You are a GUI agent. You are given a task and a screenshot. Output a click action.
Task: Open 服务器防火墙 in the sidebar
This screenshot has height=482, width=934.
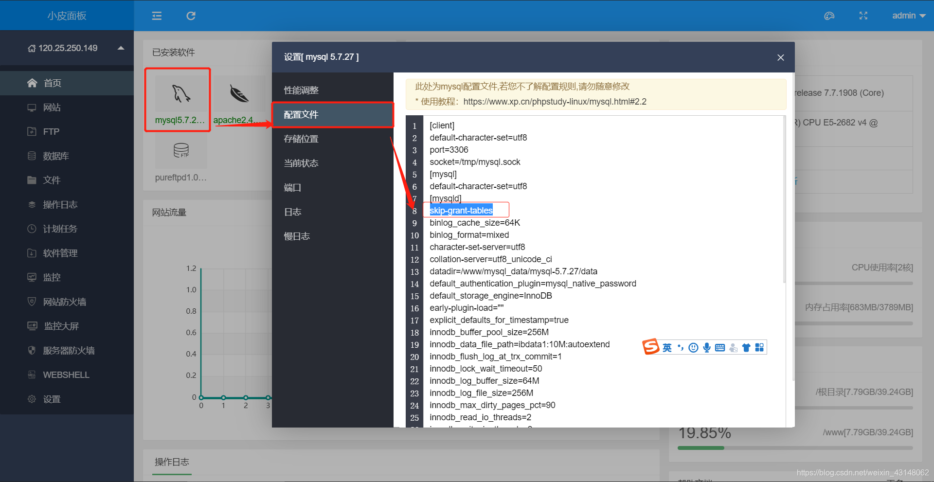67,351
